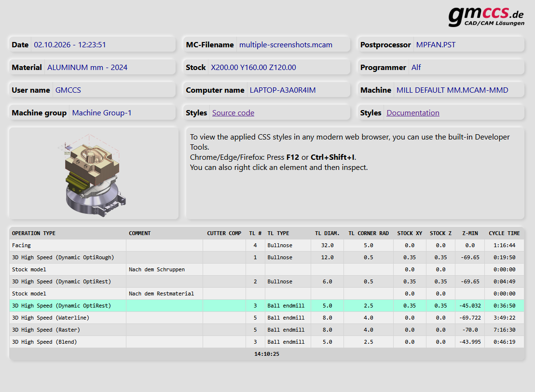
Task: Click the TL # column header
Action: point(255,233)
